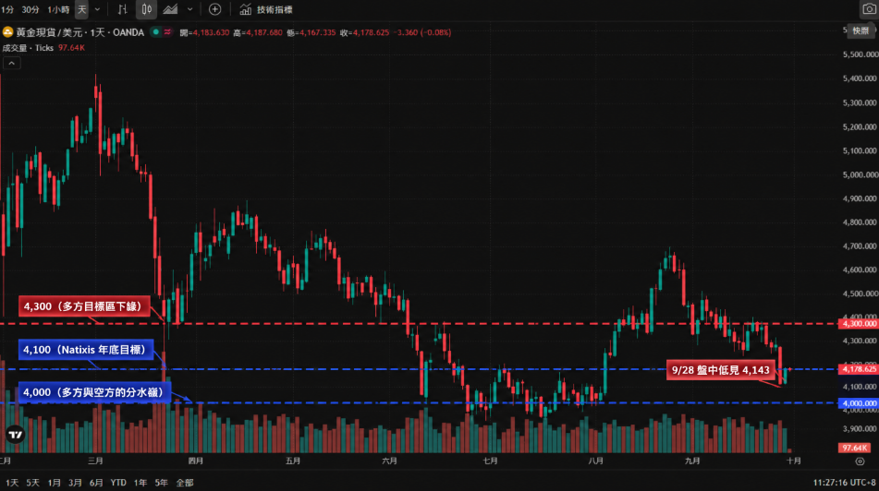Open the chart type dropdown arrow
The height and width of the screenshot is (491, 879).
[190, 9]
